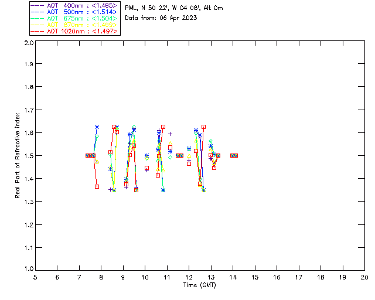Click y-axis tick label 1.5
The height and width of the screenshot is (300, 375).
pyautogui.click(x=29, y=156)
